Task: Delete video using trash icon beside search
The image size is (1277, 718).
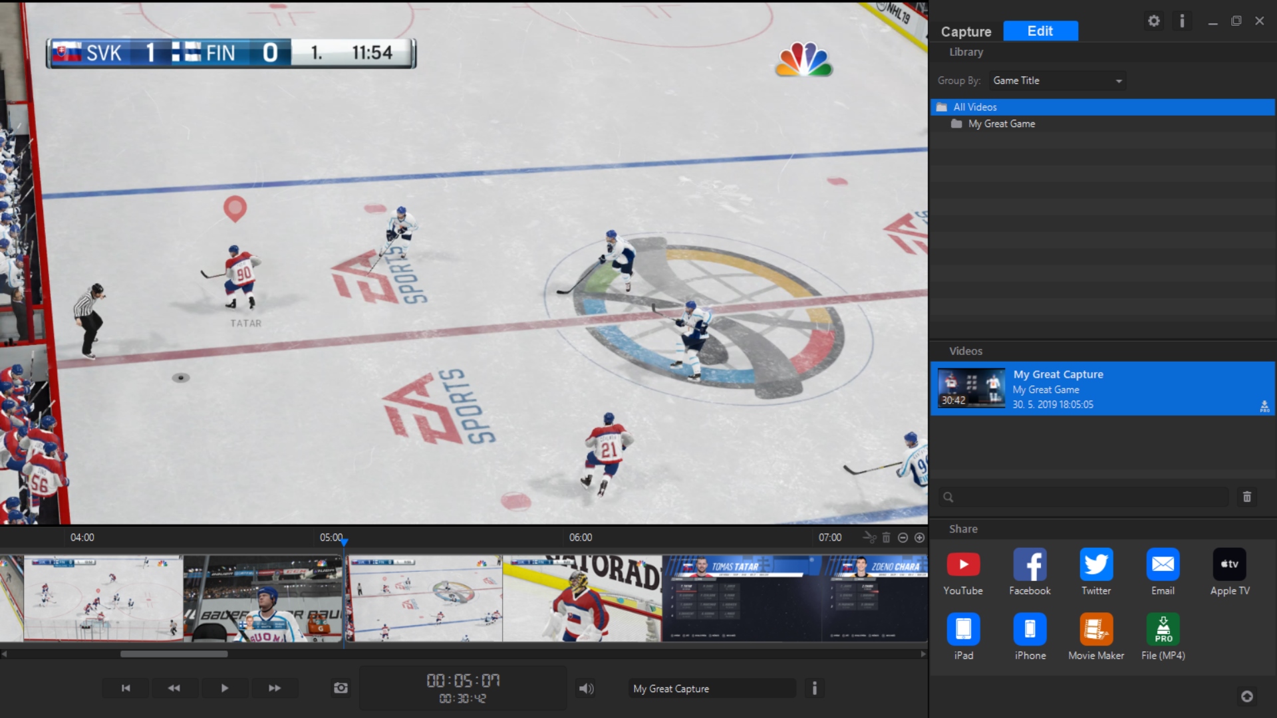Action: [x=1247, y=497]
